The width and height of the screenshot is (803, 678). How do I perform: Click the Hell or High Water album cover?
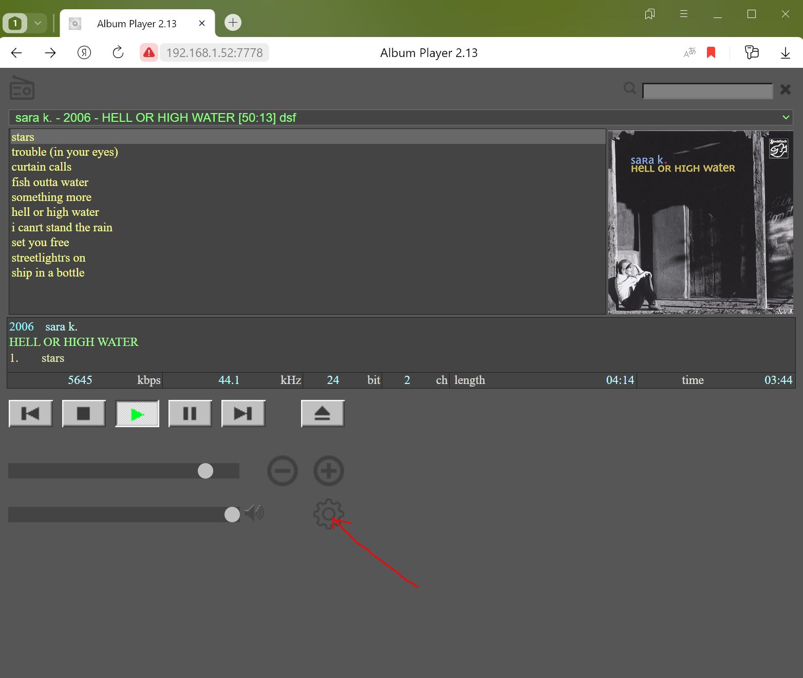700,222
